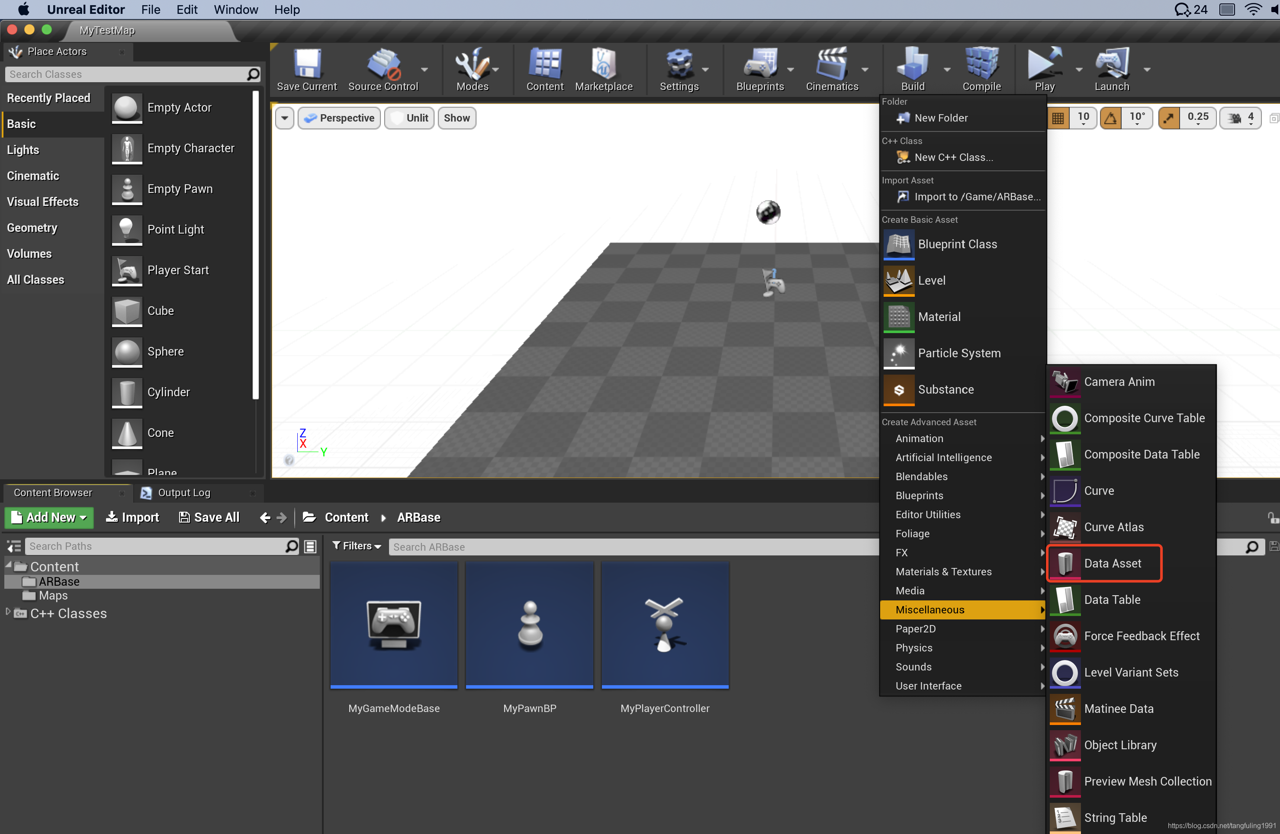This screenshot has width=1280, height=834.
Task: Click the Save All button
Action: coord(209,517)
